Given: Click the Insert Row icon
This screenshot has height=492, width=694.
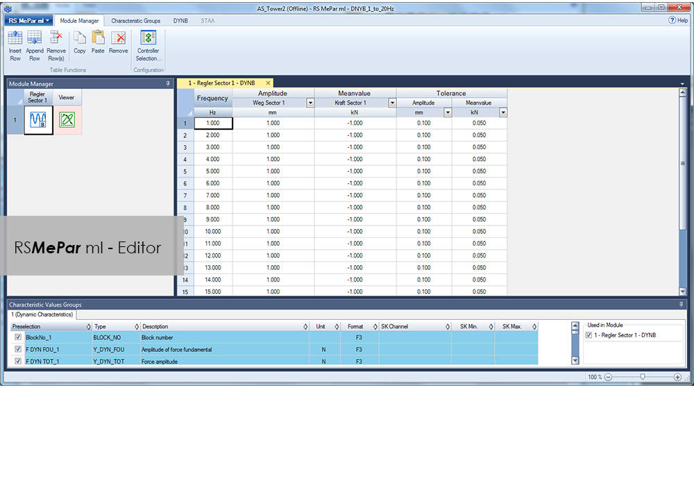Looking at the screenshot, I should pos(15,39).
